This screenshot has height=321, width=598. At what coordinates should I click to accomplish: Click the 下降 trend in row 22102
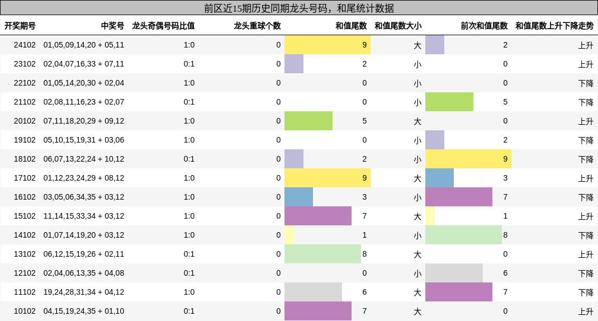586,83
